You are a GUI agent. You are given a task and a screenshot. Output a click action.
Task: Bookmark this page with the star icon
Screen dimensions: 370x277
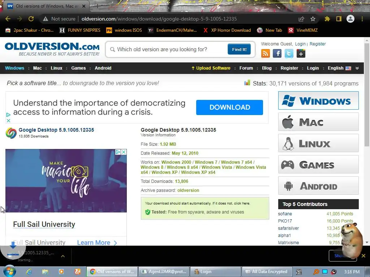click(x=313, y=19)
